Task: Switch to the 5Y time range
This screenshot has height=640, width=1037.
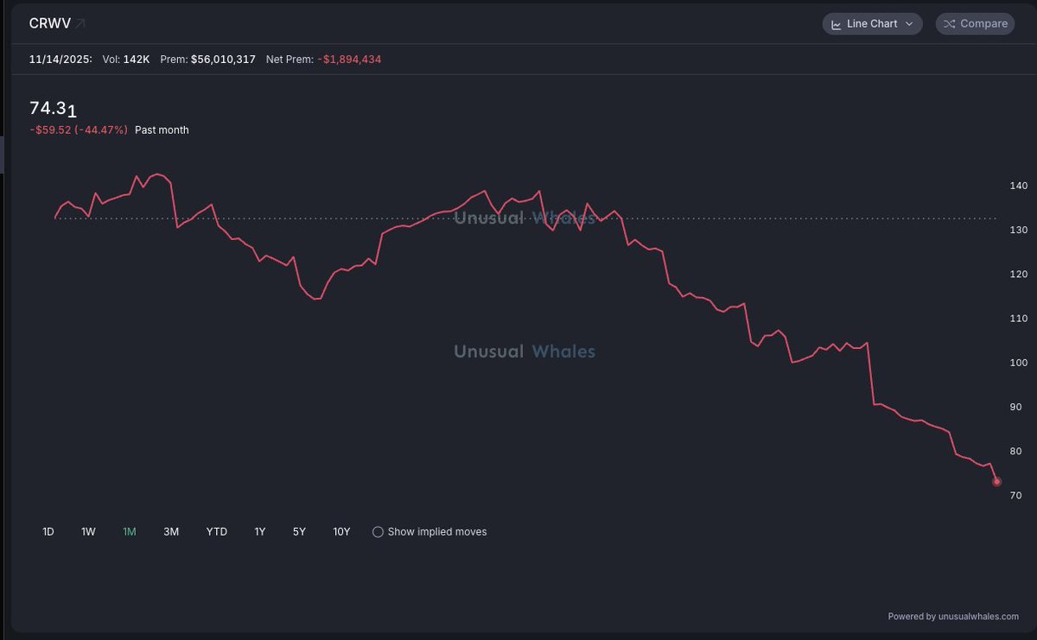Action: (x=299, y=532)
